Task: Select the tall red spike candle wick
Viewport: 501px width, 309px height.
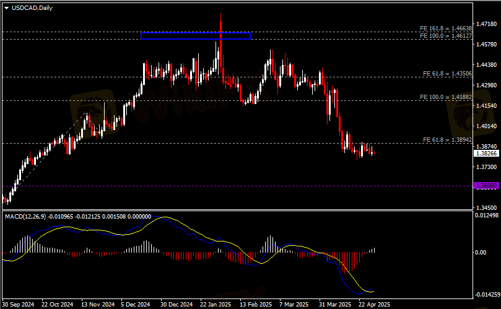Action: (x=221, y=22)
